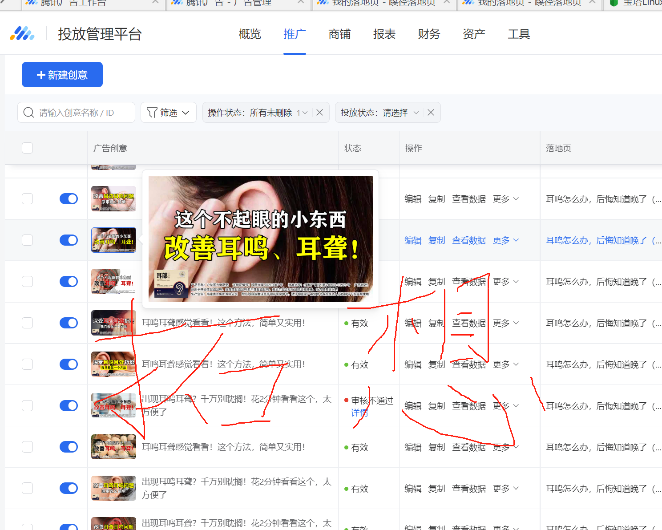The image size is (662, 530).
Task: Open the 财务 navigation tab
Action: tap(429, 34)
